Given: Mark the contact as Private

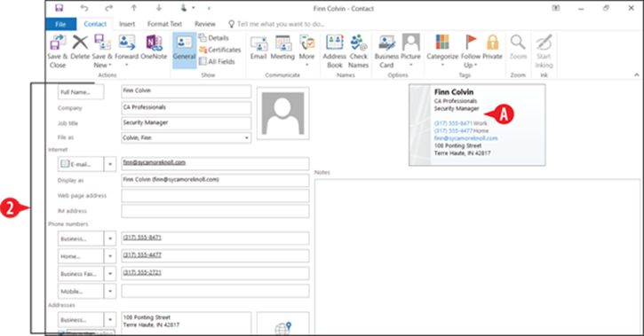Looking at the screenshot, I should tap(492, 47).
